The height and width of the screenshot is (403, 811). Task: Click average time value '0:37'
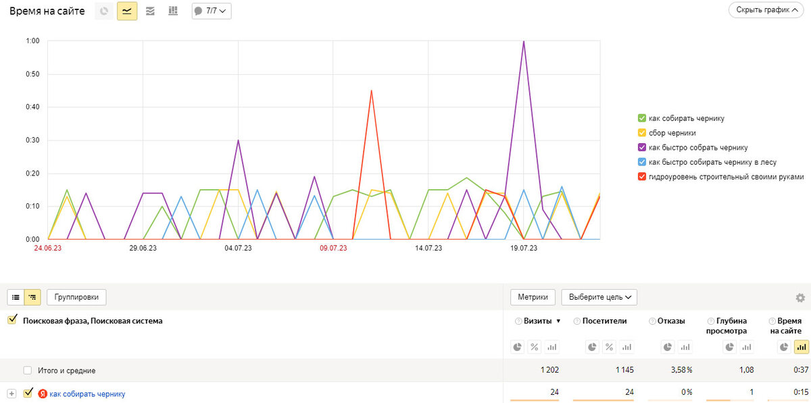pos(802,370)
